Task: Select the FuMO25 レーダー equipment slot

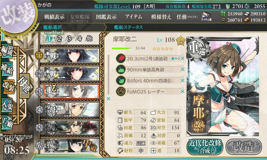Action: point(149,91)
